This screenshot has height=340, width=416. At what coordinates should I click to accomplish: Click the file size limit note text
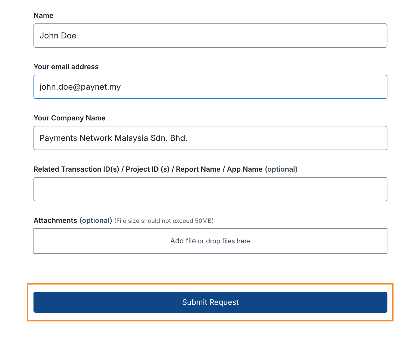[x=164, y=221]
